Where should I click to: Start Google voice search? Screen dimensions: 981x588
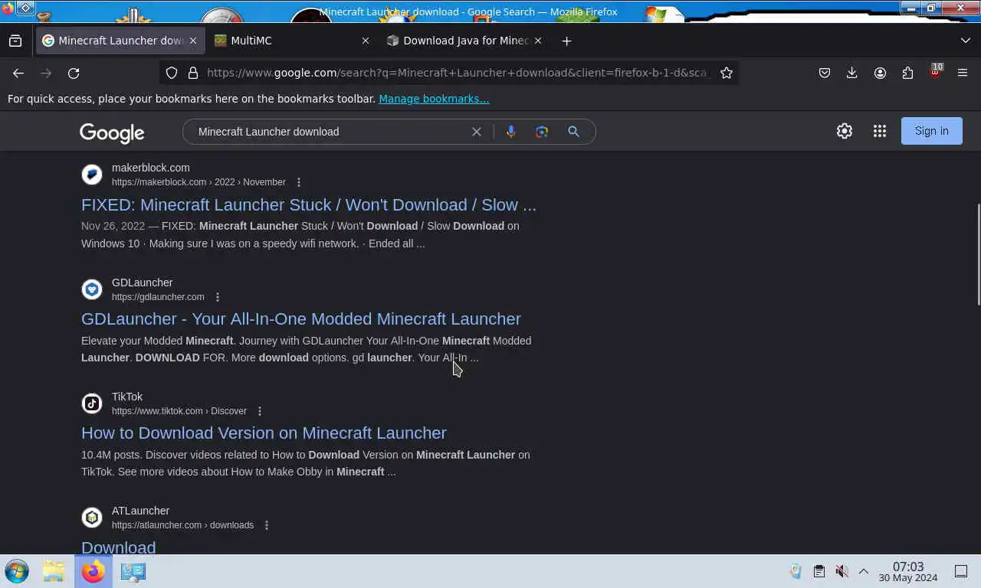click(511, 132)
